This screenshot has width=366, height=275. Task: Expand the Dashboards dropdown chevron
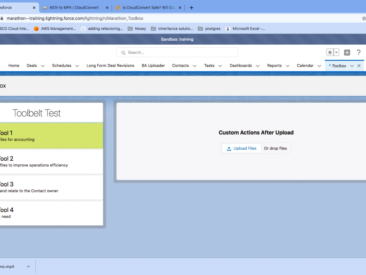(258, 66)
